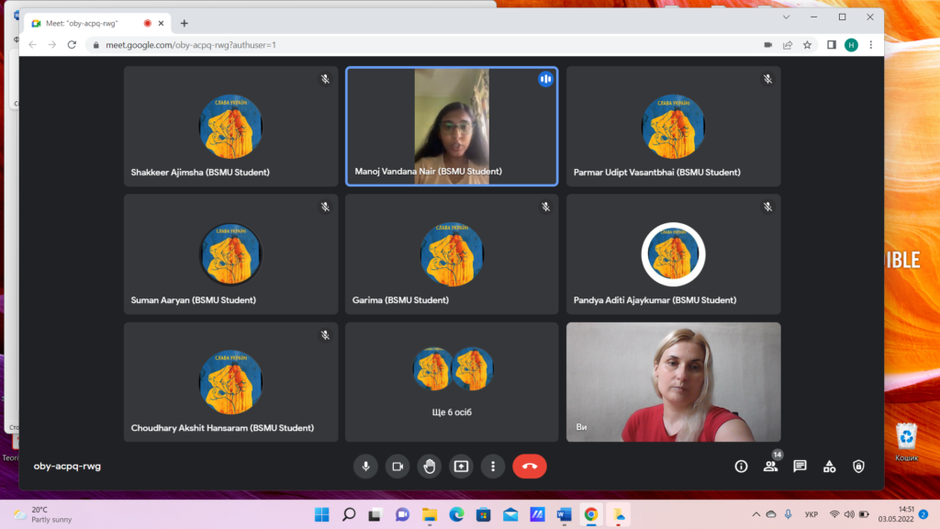Viewport: 940px width, 529px height.
Task: Mute the microphone in Meet
Action: [365, 467]
